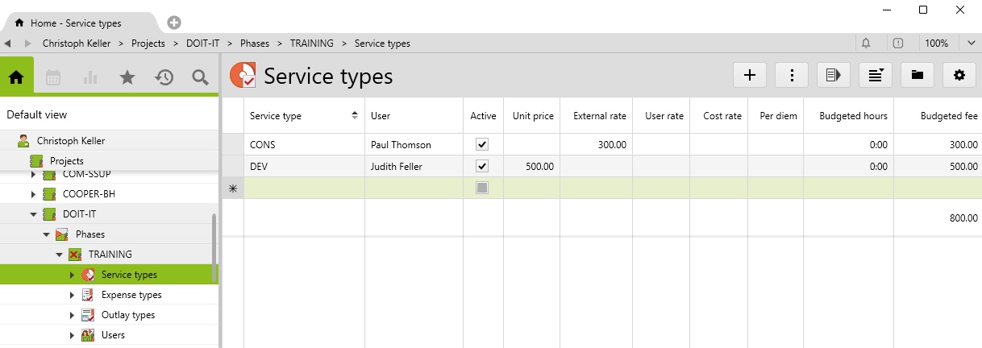Viewport: 982px width, 348px height.
Task: Uncheck Active checkbox for CONS row
Action: [482, 145]
